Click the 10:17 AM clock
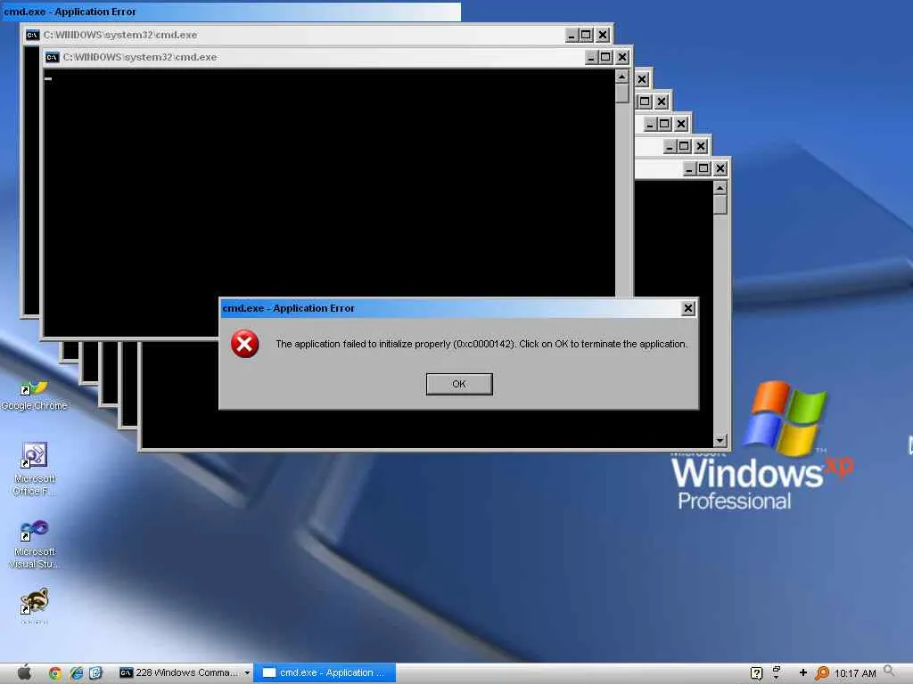 [x=855, y=673]
